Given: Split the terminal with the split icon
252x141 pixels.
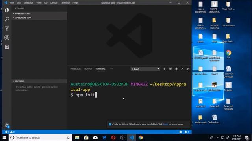Looking at the screenshot, I should 170,69.
